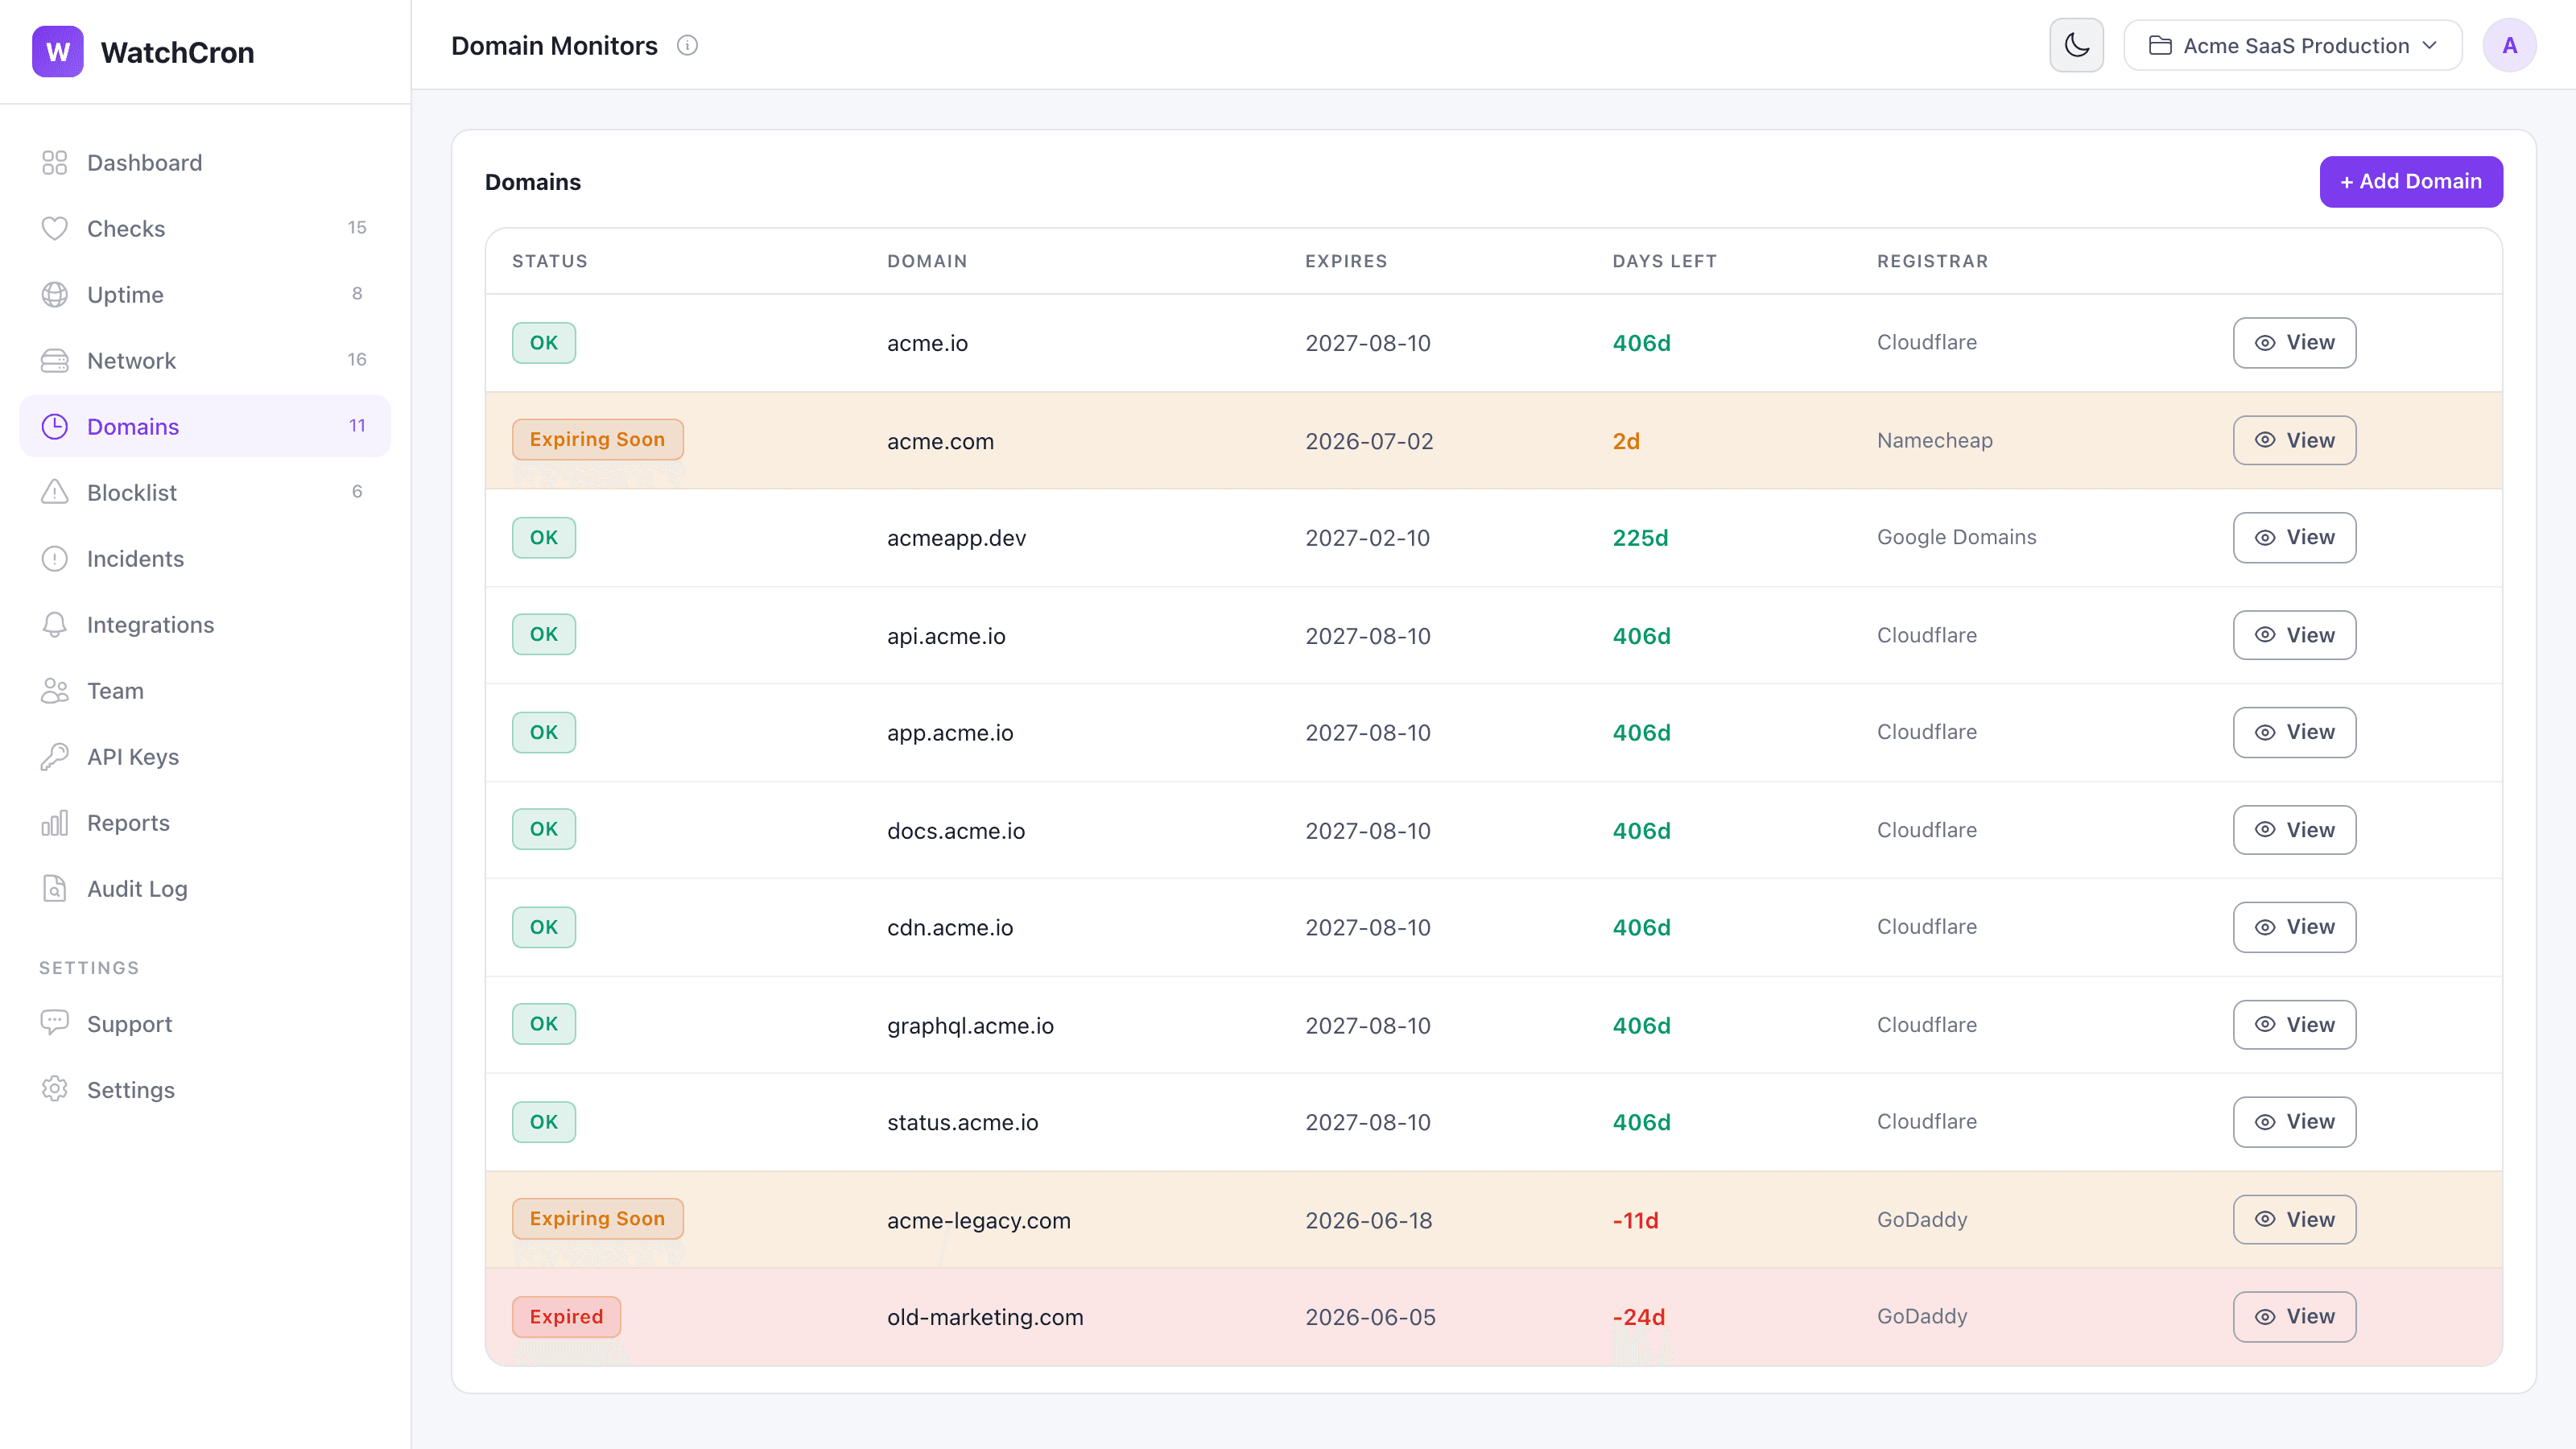This screenshot has height=1449, width=2576.
Task: Click the -24d days left value
Action: (1638, 1318)
